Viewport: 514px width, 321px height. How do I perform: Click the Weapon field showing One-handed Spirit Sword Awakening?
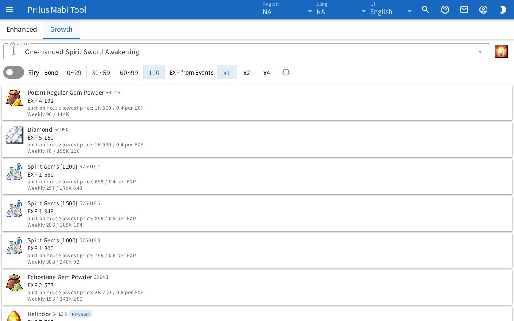pos(247,51)
